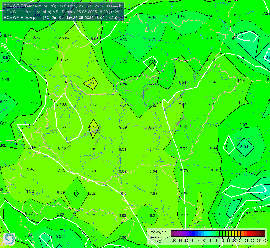Click the 9.09 grid value
Screen dimensions: 270x248
click(x=123, y=127)
